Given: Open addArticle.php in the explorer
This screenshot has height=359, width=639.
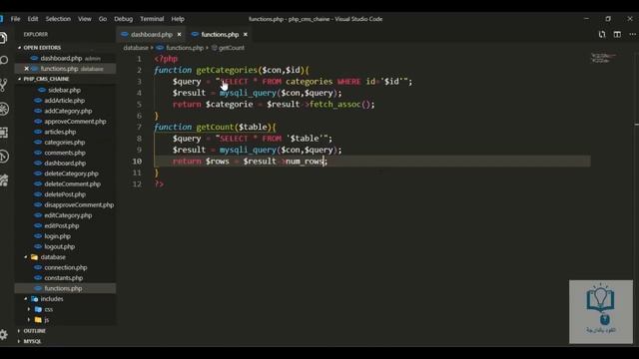Looking at the screenshot, I should pos(64,101).
